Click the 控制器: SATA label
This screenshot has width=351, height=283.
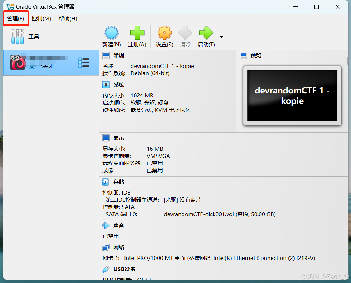click(119, 207)
